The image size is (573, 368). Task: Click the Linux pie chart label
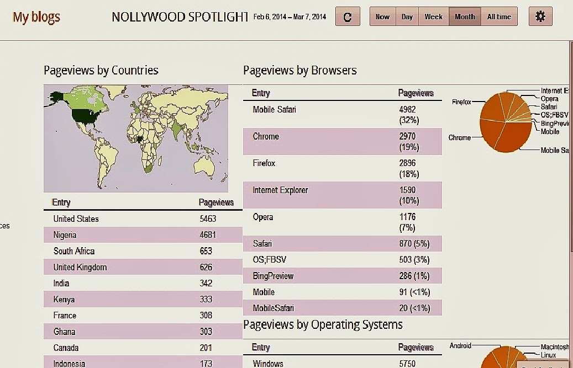coord(548,355)
